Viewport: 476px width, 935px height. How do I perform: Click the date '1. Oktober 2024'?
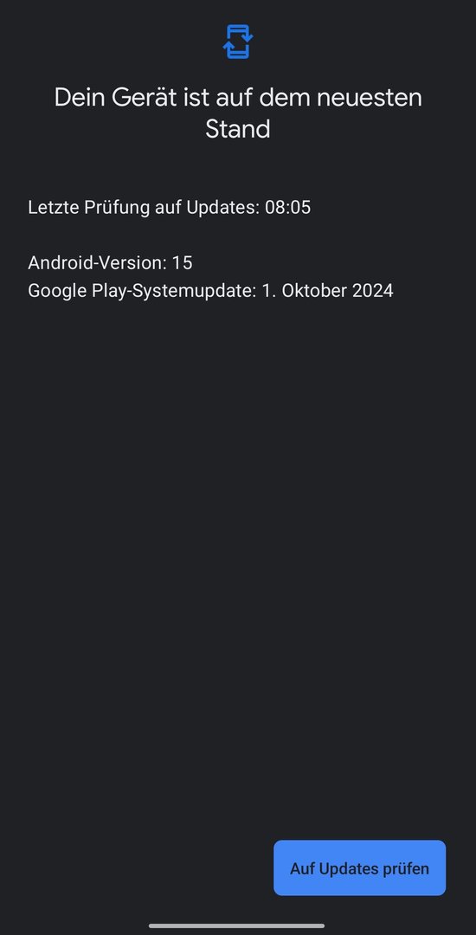[x=328, y=290]
